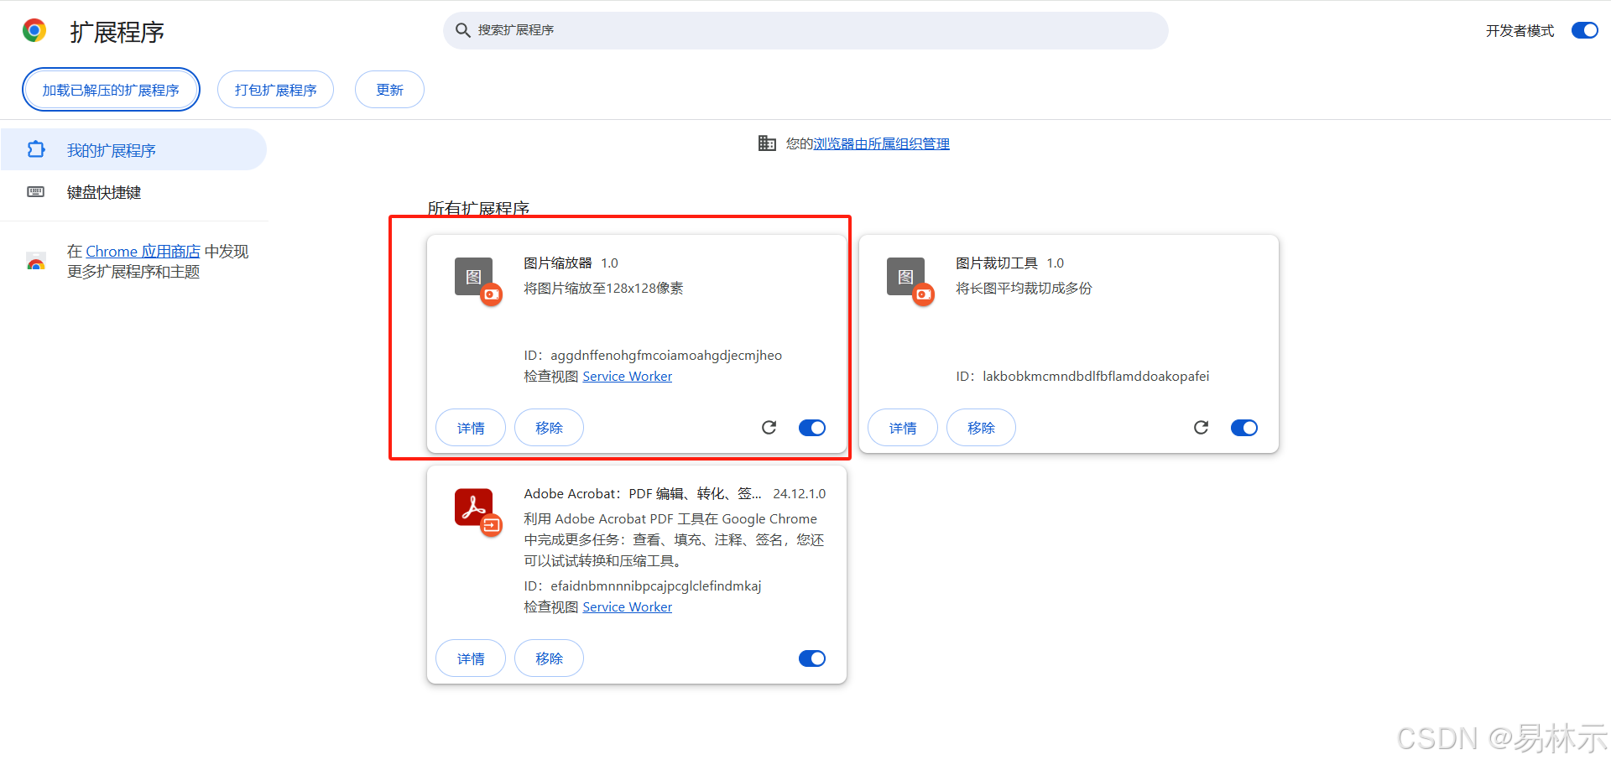Open 我的扩展程序 sidebar item
Image resolution: width=1611 pixels, height=765 pixels.
[x=133, y=149]
